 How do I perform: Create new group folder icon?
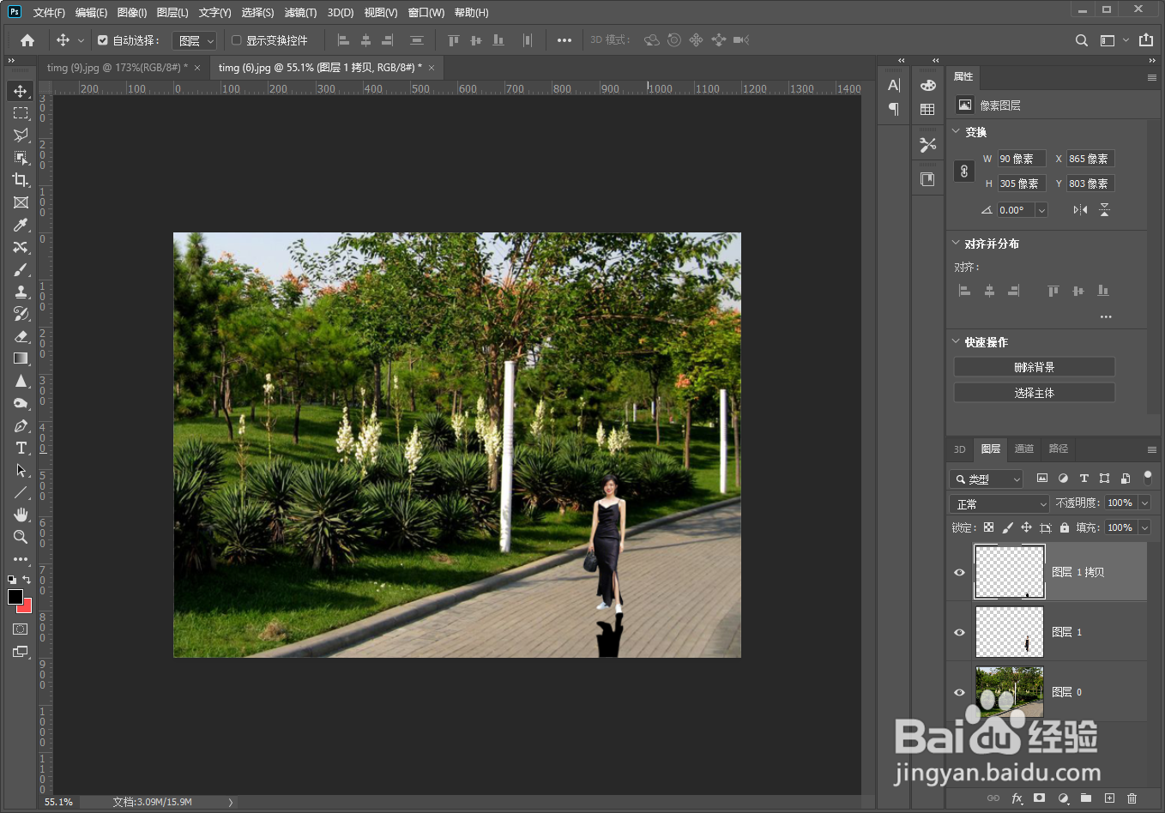click(x=1086, y=798)
